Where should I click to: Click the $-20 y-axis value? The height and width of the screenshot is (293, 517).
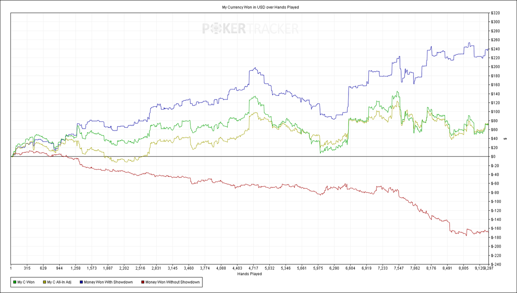tap(494, 166)
